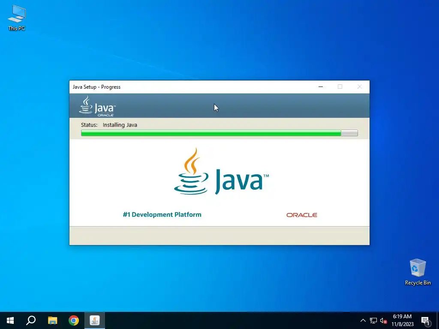
Task: Click "Installing Java" status text
Action: point(120,125)
